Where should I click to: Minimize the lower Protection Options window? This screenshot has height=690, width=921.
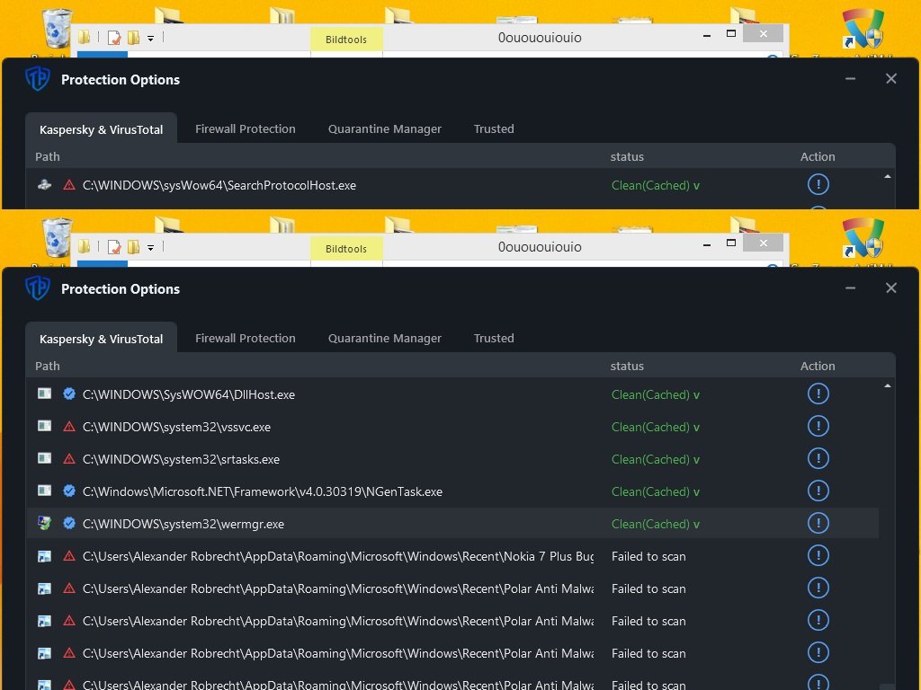851,288
